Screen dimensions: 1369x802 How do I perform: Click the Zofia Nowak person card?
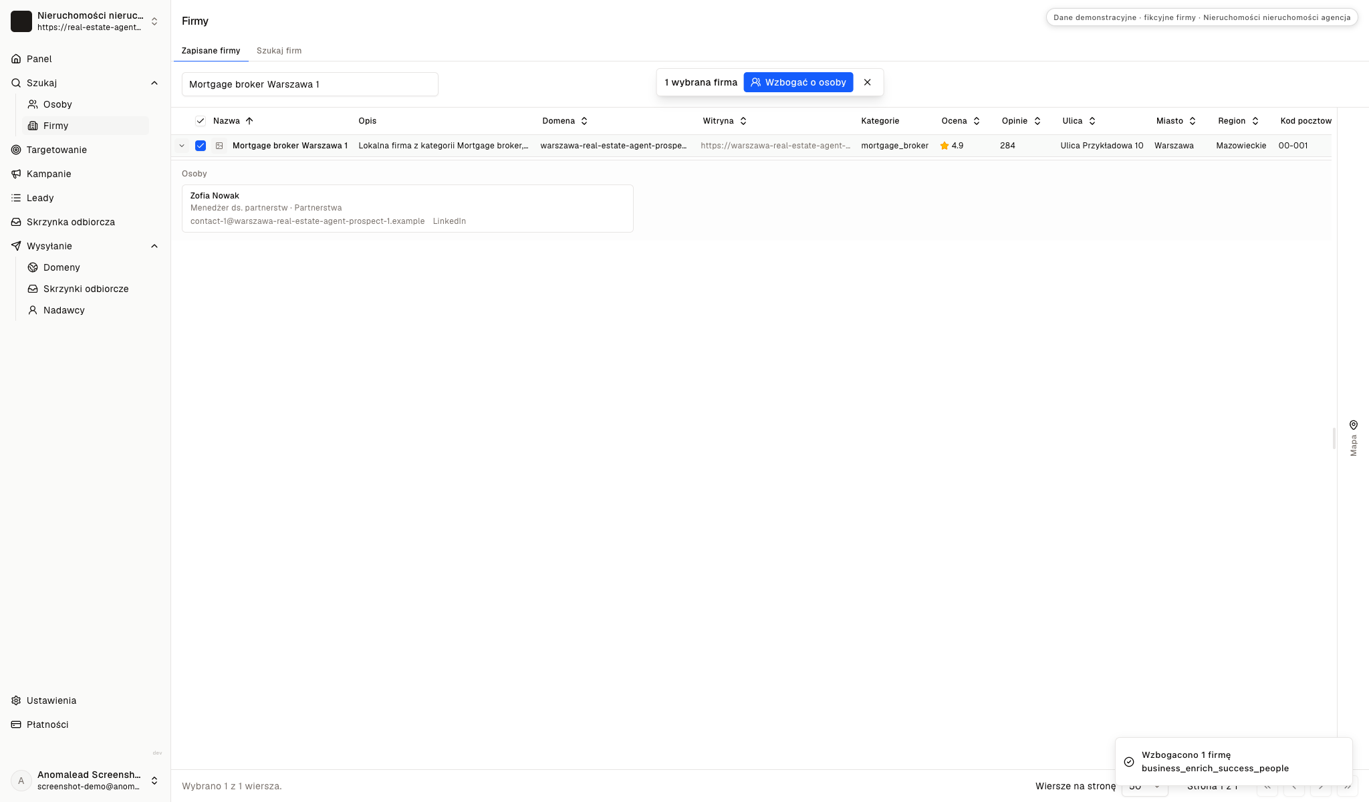408,209
